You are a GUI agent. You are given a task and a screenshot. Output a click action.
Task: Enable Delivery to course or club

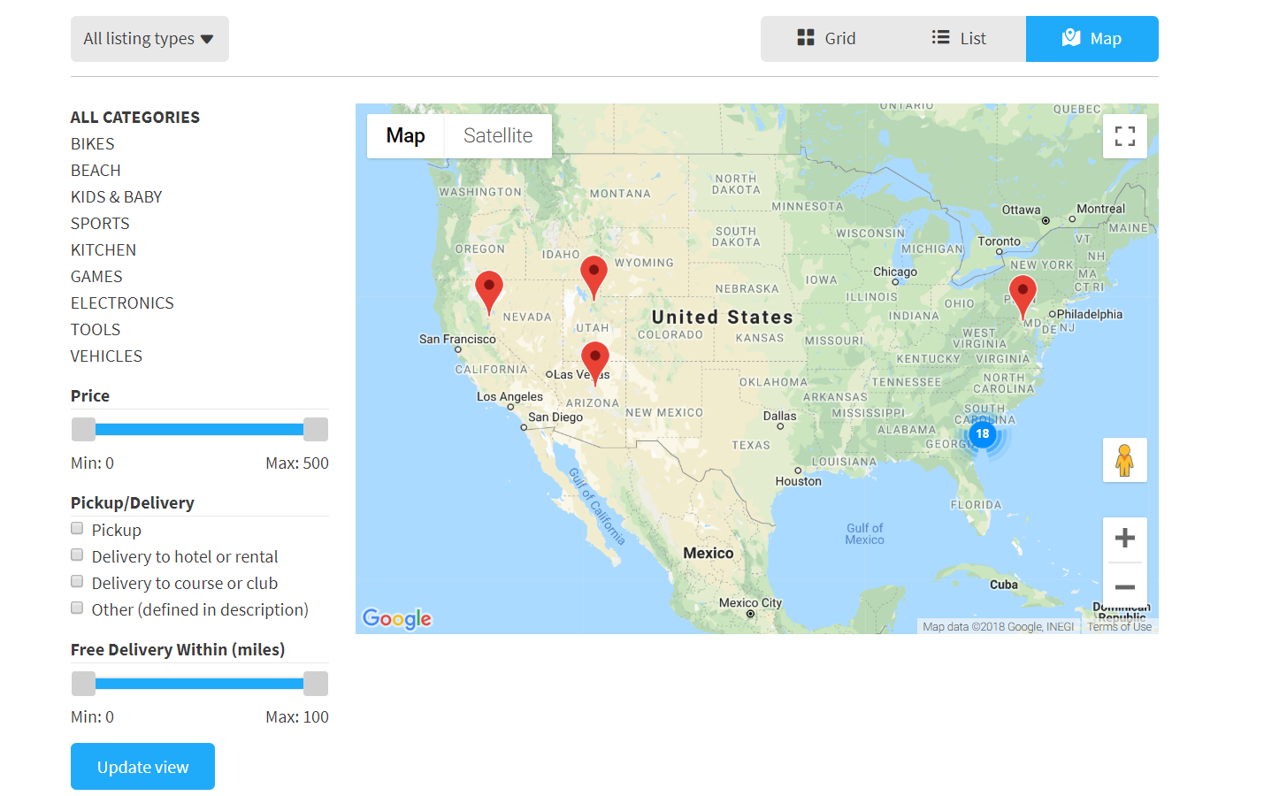pos(77,582)
